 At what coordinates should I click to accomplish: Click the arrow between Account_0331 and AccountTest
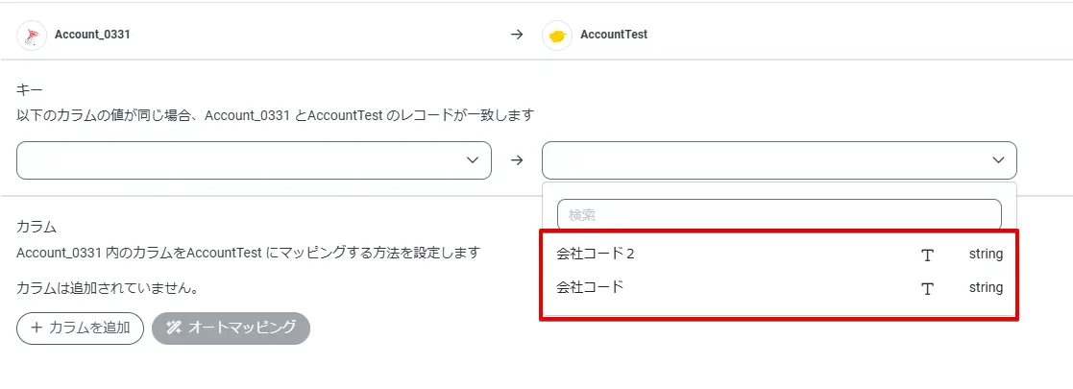pos(517,35)
